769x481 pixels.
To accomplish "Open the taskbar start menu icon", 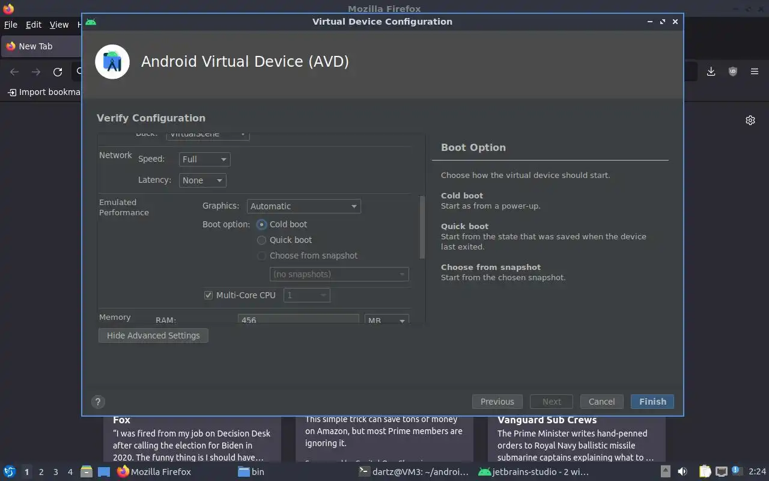I will coord(10,472).
